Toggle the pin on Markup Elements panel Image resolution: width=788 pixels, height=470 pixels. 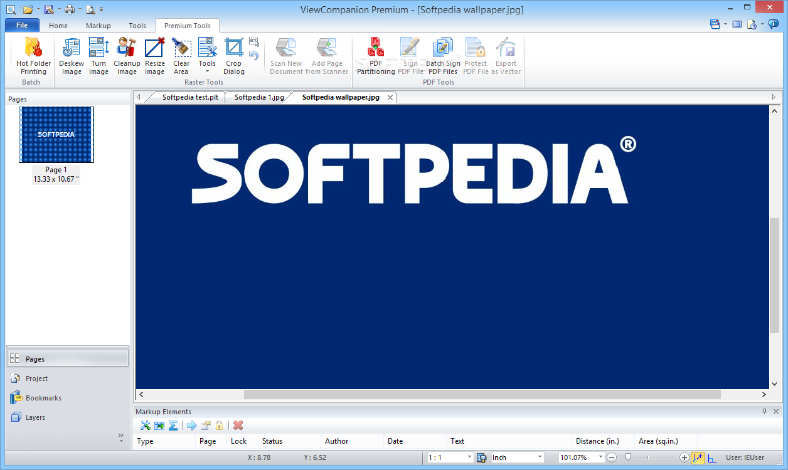coord(764,412)
